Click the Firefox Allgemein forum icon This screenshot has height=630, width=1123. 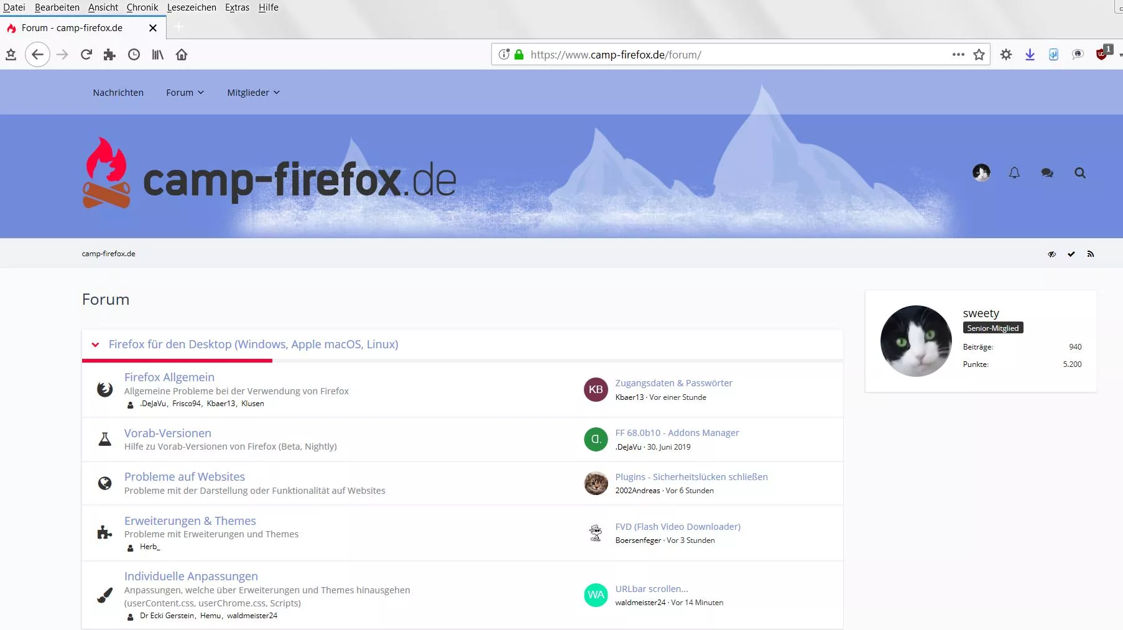pyautogui.click(x=104, y=389)
